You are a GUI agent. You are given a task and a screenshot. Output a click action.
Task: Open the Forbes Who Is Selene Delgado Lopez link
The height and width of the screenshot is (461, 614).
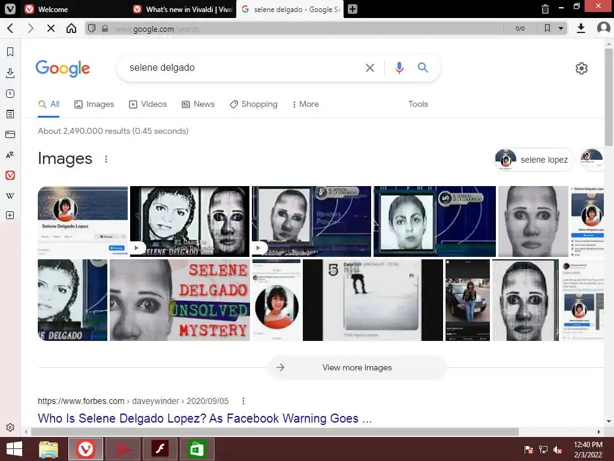tap(205, 418)
